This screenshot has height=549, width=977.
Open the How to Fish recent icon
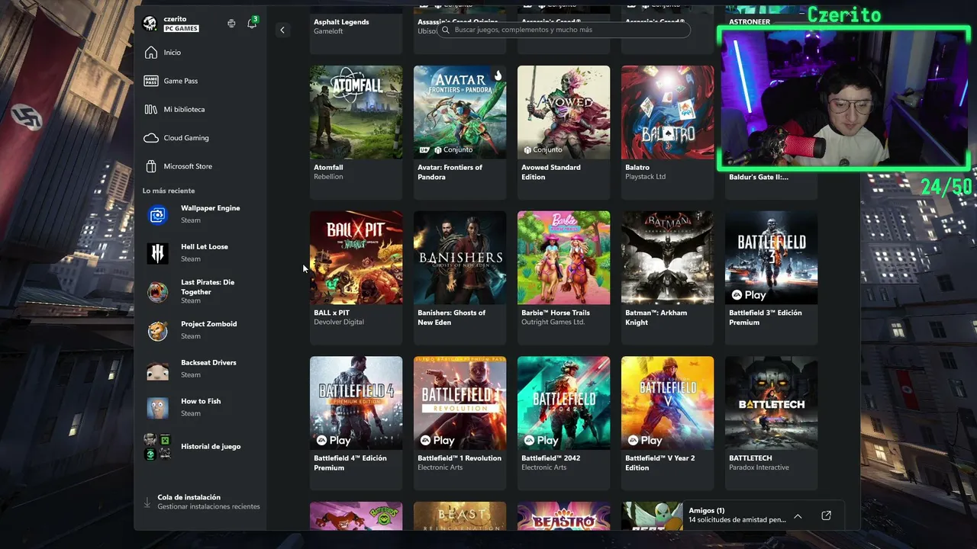pos(158,407)
